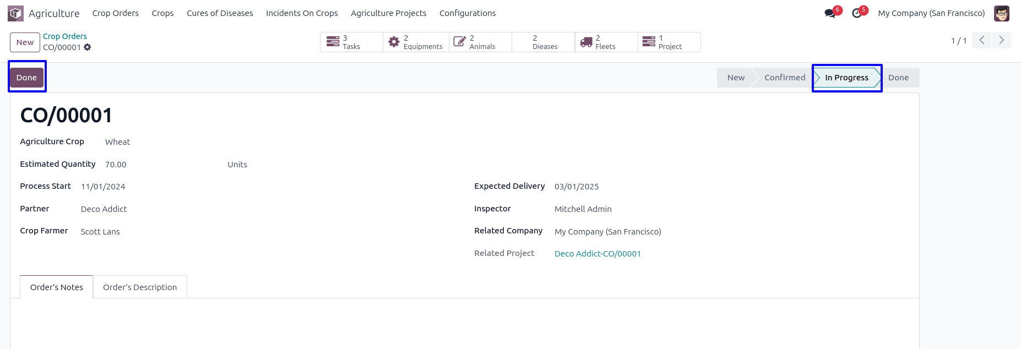Open user avatar menu

tap(1001, 13)
